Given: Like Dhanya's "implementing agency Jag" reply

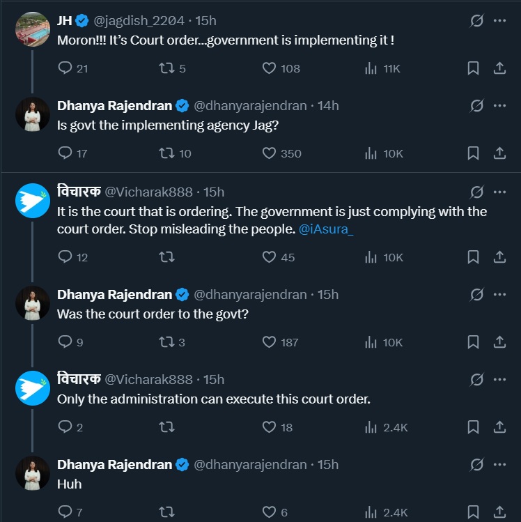Looking at the screenshot, I should [270, 153].
